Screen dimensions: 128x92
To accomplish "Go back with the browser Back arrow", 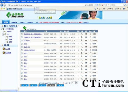I will (x=2, y=5).
